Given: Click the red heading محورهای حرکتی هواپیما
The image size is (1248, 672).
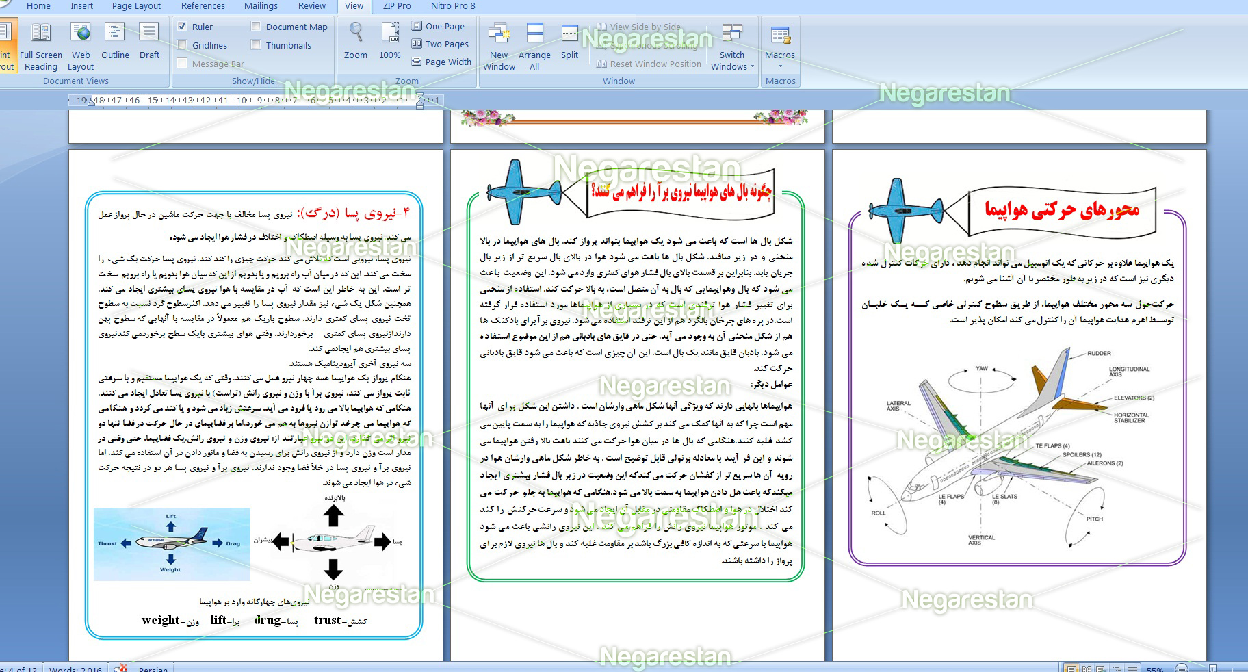Looking at the screenshot, I should (1062, 209).
